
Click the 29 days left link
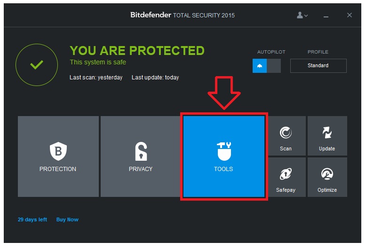pyautogui.click(x=32, y=219)
